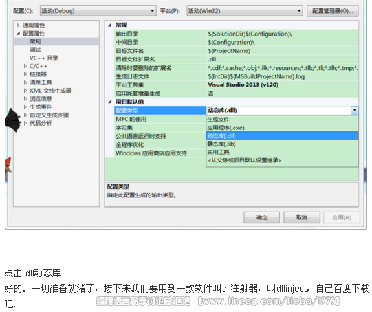Choose 动态库(.dll) in the dropdown list
Image resolution: width=372 pixels, height=312 pixels.
tap(282, 136)
